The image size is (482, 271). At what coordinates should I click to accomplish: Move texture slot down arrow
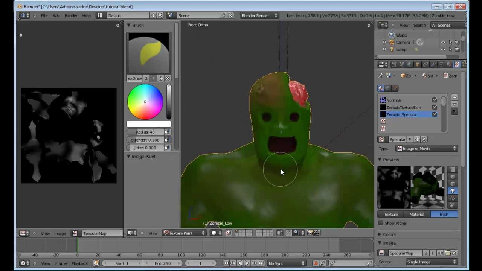coord(455,104)
